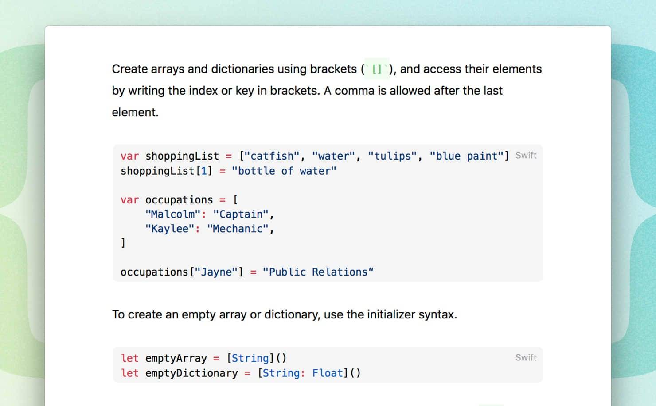Place cursor in the "catfish" string
Screen dimensions: 656x406
pyautogui.click(x=272, y=156)
